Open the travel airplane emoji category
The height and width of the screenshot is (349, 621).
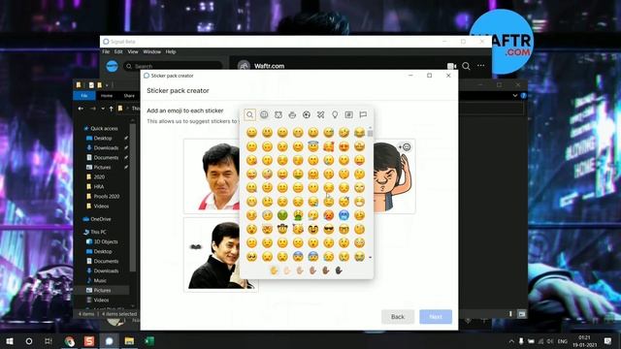tap(320, 114)
